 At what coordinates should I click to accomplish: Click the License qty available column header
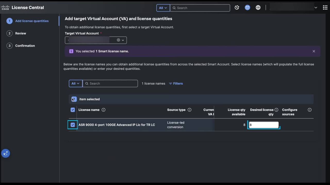point(237,112)
